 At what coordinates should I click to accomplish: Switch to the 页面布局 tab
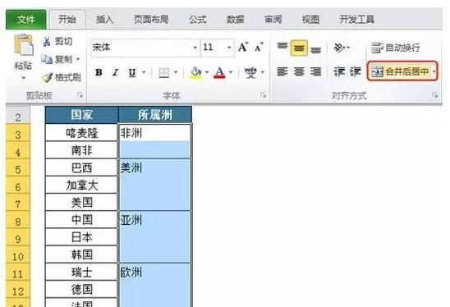(151, 20)
